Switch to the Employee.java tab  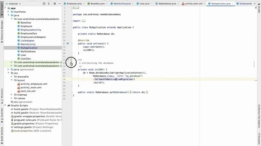tap(74, 4)
